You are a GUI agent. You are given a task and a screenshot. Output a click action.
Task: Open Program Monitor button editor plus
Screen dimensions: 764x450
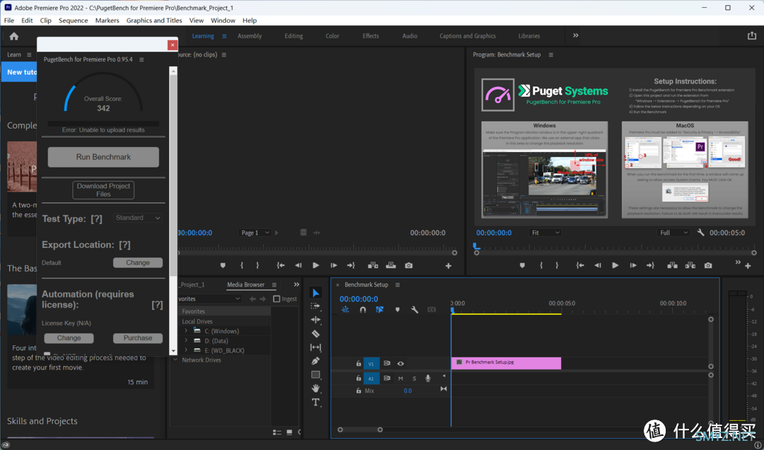[748, 266]
